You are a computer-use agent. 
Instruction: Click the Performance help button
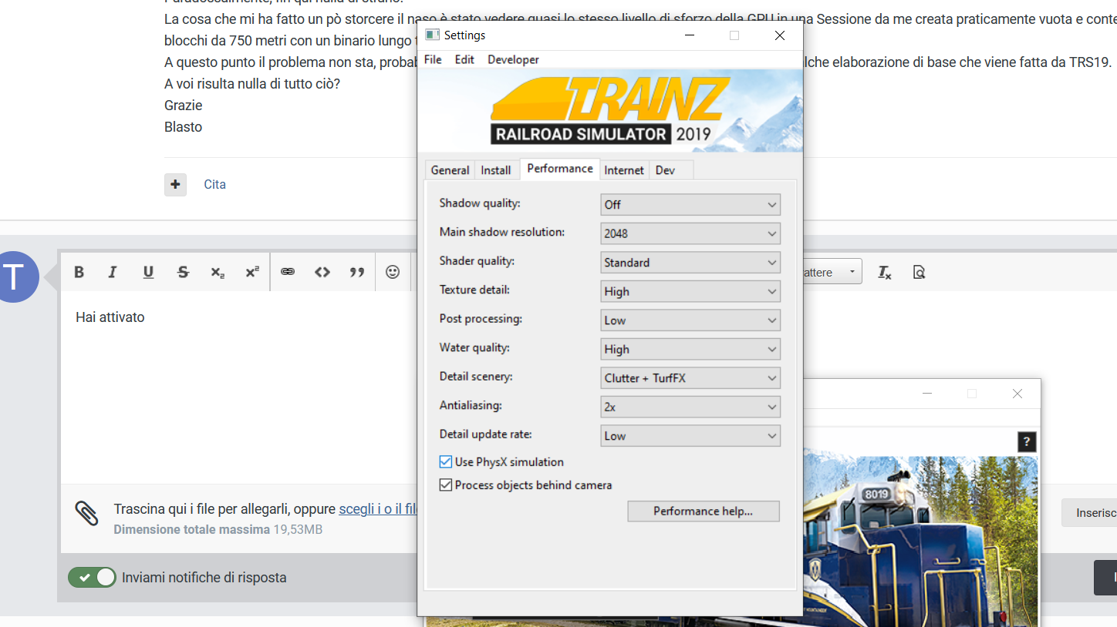point(704,511)
